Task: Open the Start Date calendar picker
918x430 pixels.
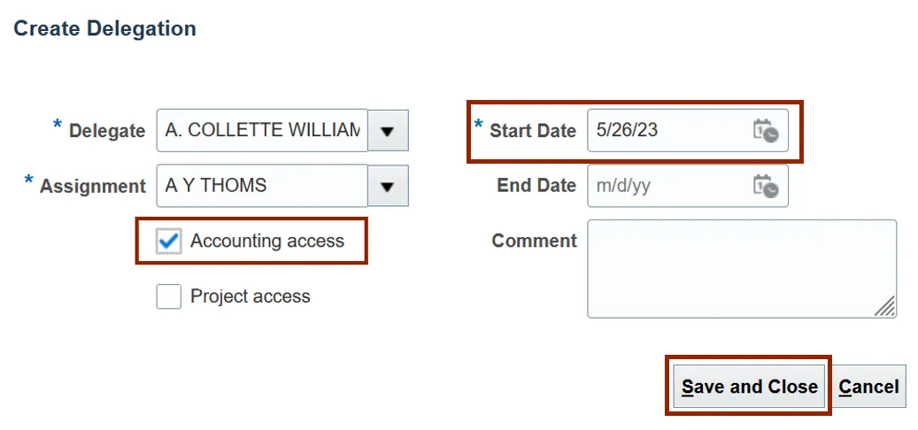Action: coord(765,131)
